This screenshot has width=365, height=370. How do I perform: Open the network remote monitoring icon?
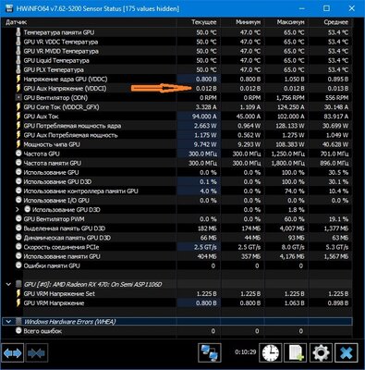[x=209, y=352]
